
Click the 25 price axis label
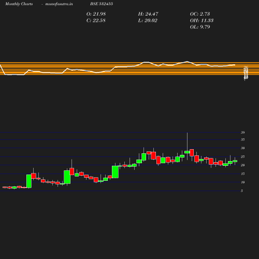tap(243, 157)
